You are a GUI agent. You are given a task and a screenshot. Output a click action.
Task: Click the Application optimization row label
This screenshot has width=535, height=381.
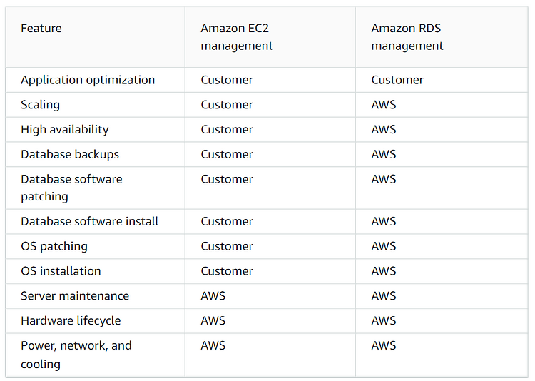88,80
